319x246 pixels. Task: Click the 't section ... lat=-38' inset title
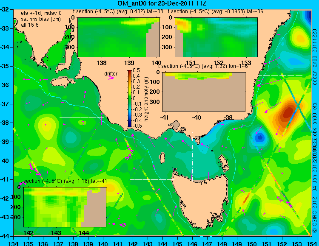(x=118, y=11)
